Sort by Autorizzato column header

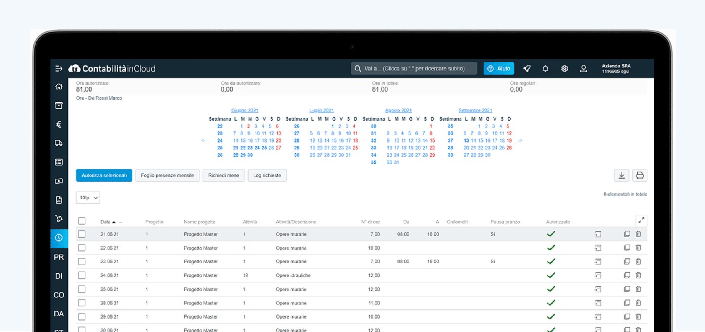point(558,222)
